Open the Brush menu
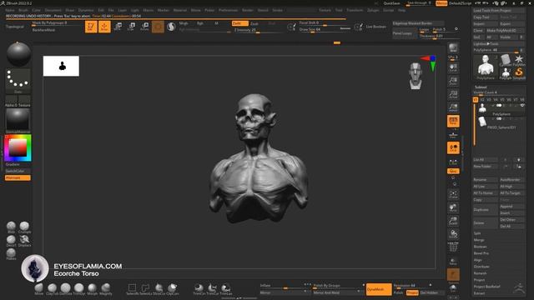The height and width of the screenshot is (300, 534). pos(23,10)
